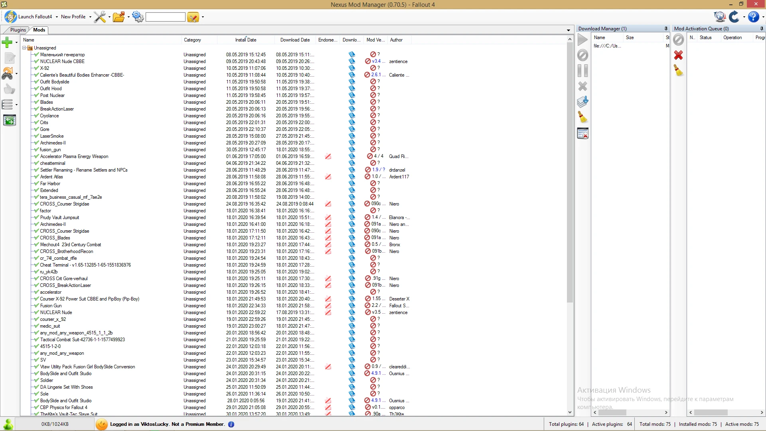Switch to the Plugins tab
Viewport: 766px width, 431px height.
click(x=18, y=30)
